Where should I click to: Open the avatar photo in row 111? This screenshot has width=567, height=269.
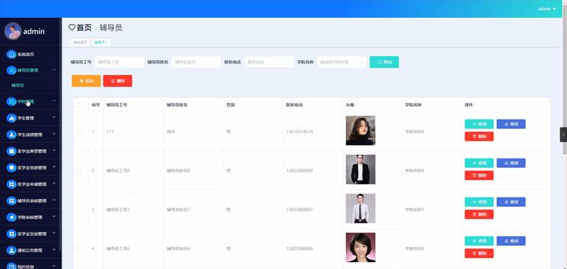[x=360, y=130]
